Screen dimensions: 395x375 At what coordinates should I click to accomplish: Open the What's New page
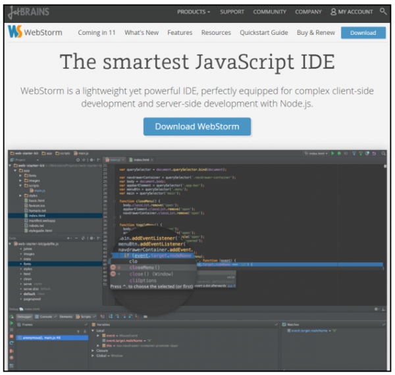coord(142,32)
